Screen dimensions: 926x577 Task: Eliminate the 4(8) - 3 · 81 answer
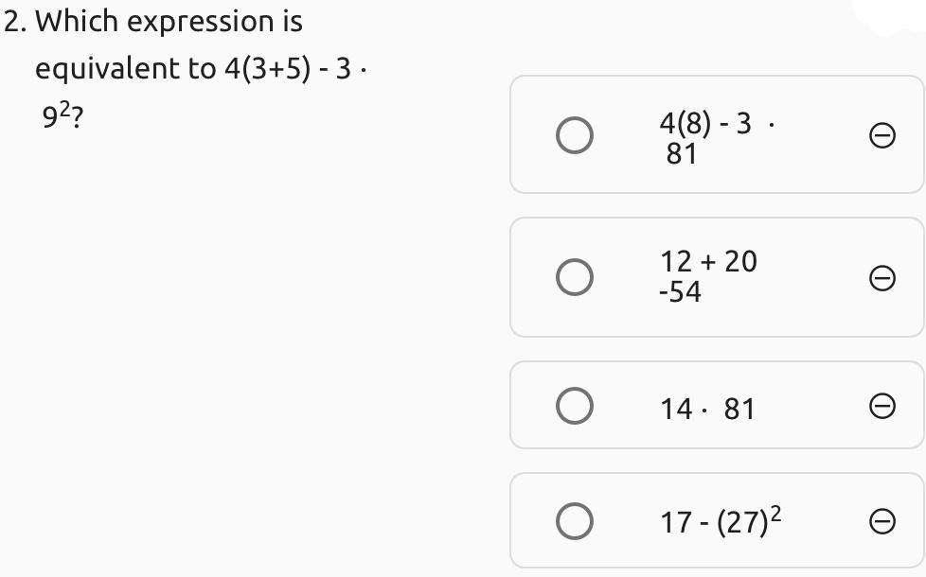pos(881,136)
